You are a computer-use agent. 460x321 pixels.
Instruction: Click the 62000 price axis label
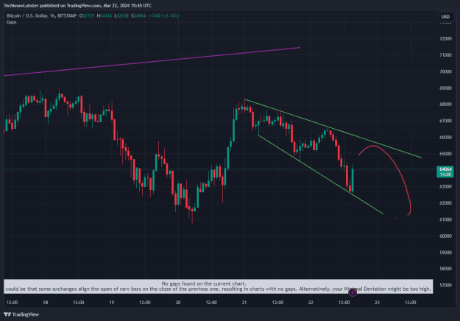(x=445, y=203)
